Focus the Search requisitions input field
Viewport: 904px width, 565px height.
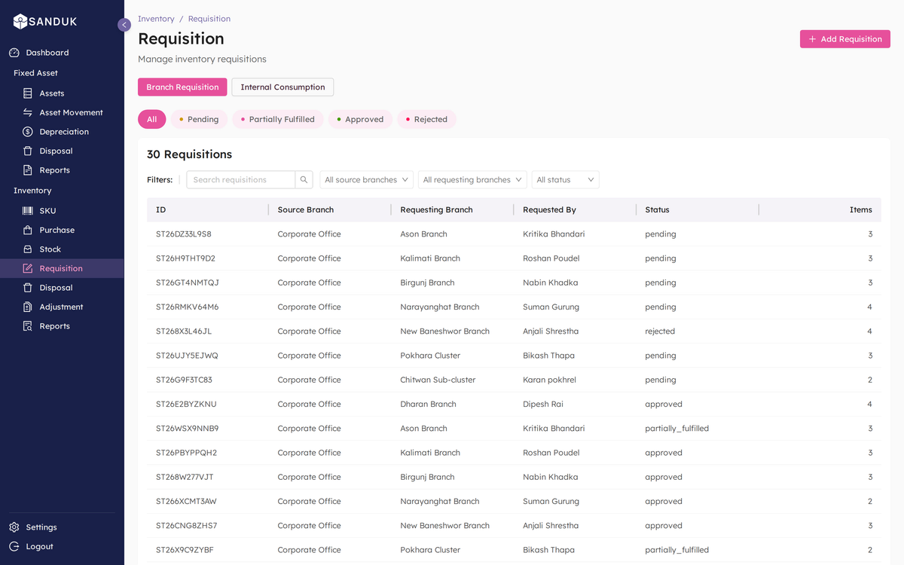coord(241,180)
